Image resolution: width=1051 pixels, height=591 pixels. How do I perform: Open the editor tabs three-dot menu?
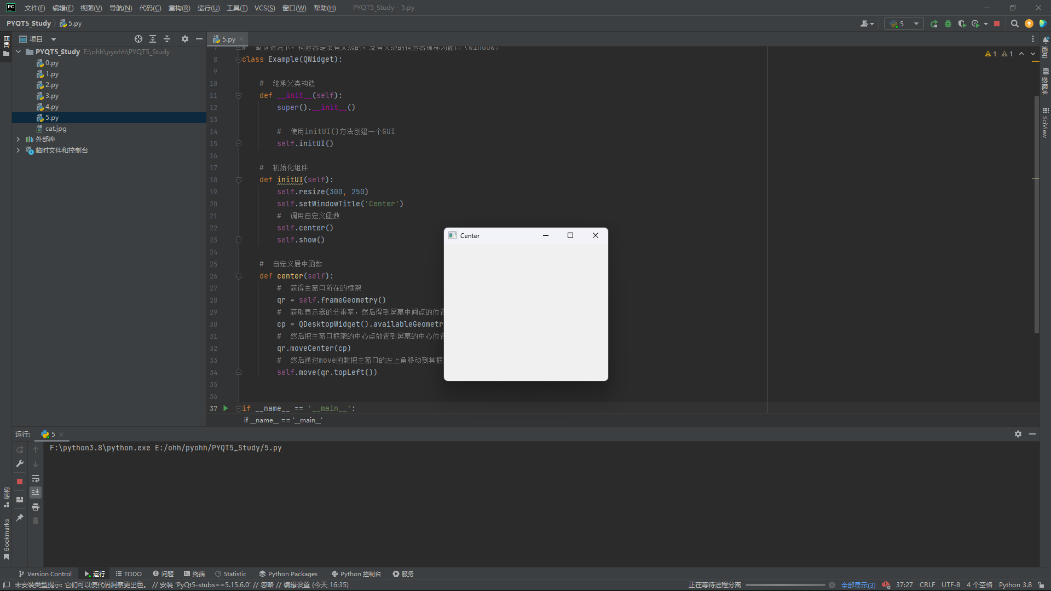(1033, 39)
